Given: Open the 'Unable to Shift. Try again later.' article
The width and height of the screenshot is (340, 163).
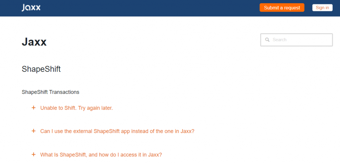Looking at the screenshot, I should (77, 108).
